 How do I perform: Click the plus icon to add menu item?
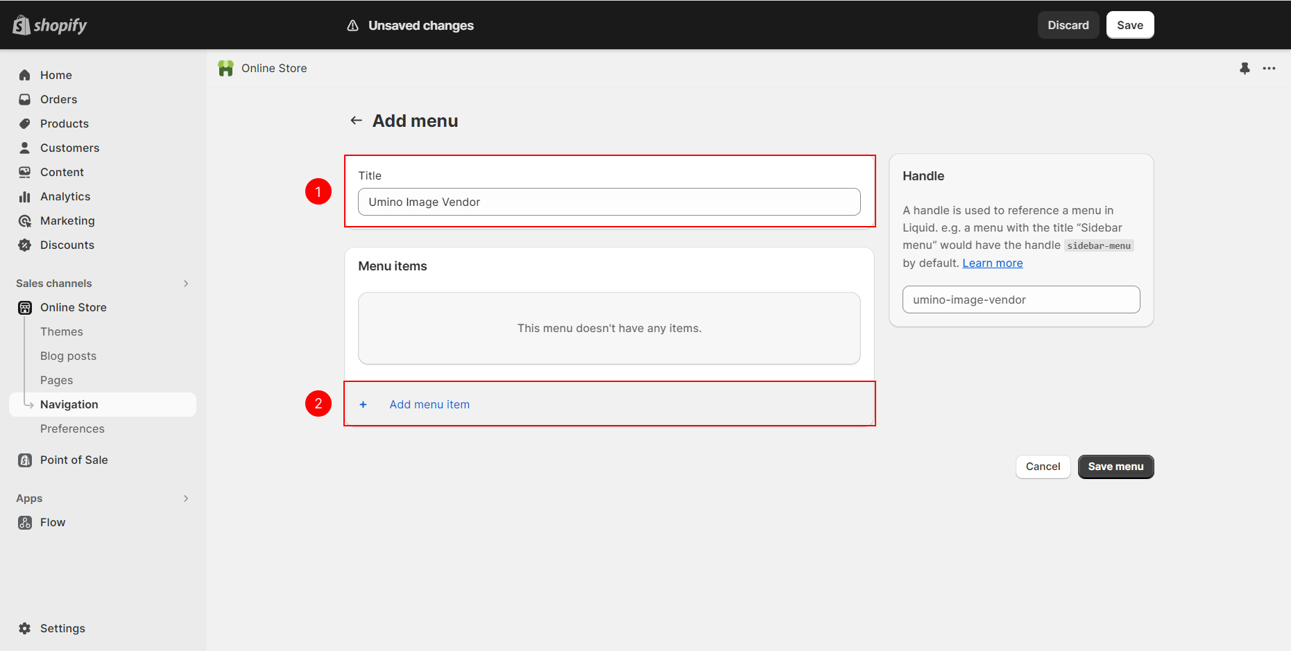pyautogui.click(x=363, y=404)
